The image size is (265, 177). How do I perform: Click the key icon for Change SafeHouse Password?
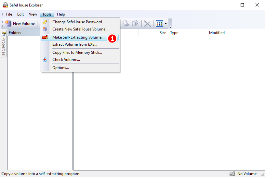point(45,22)
